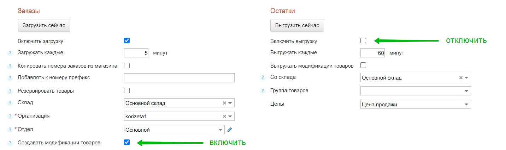Click help icon beside Создавать модификации товаров

[x=10, y=143]
